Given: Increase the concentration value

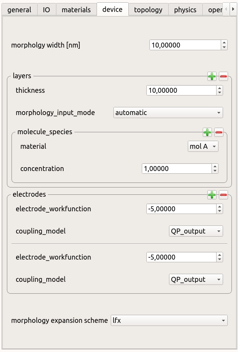Looking at the screenshot, I should click(x=215, y=166).
